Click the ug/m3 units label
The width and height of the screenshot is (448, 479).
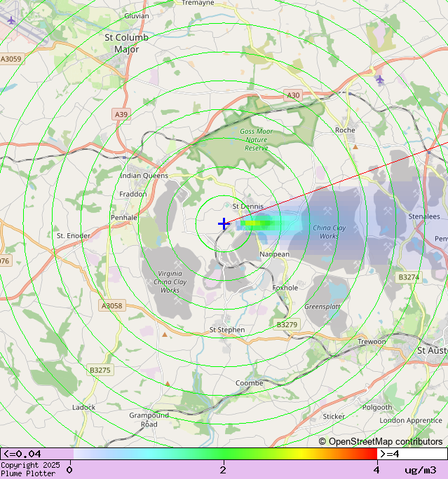pos(421,470)
